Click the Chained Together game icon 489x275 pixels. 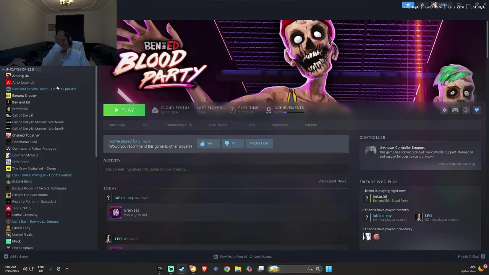pyautogui.click(x=8, y=135)
